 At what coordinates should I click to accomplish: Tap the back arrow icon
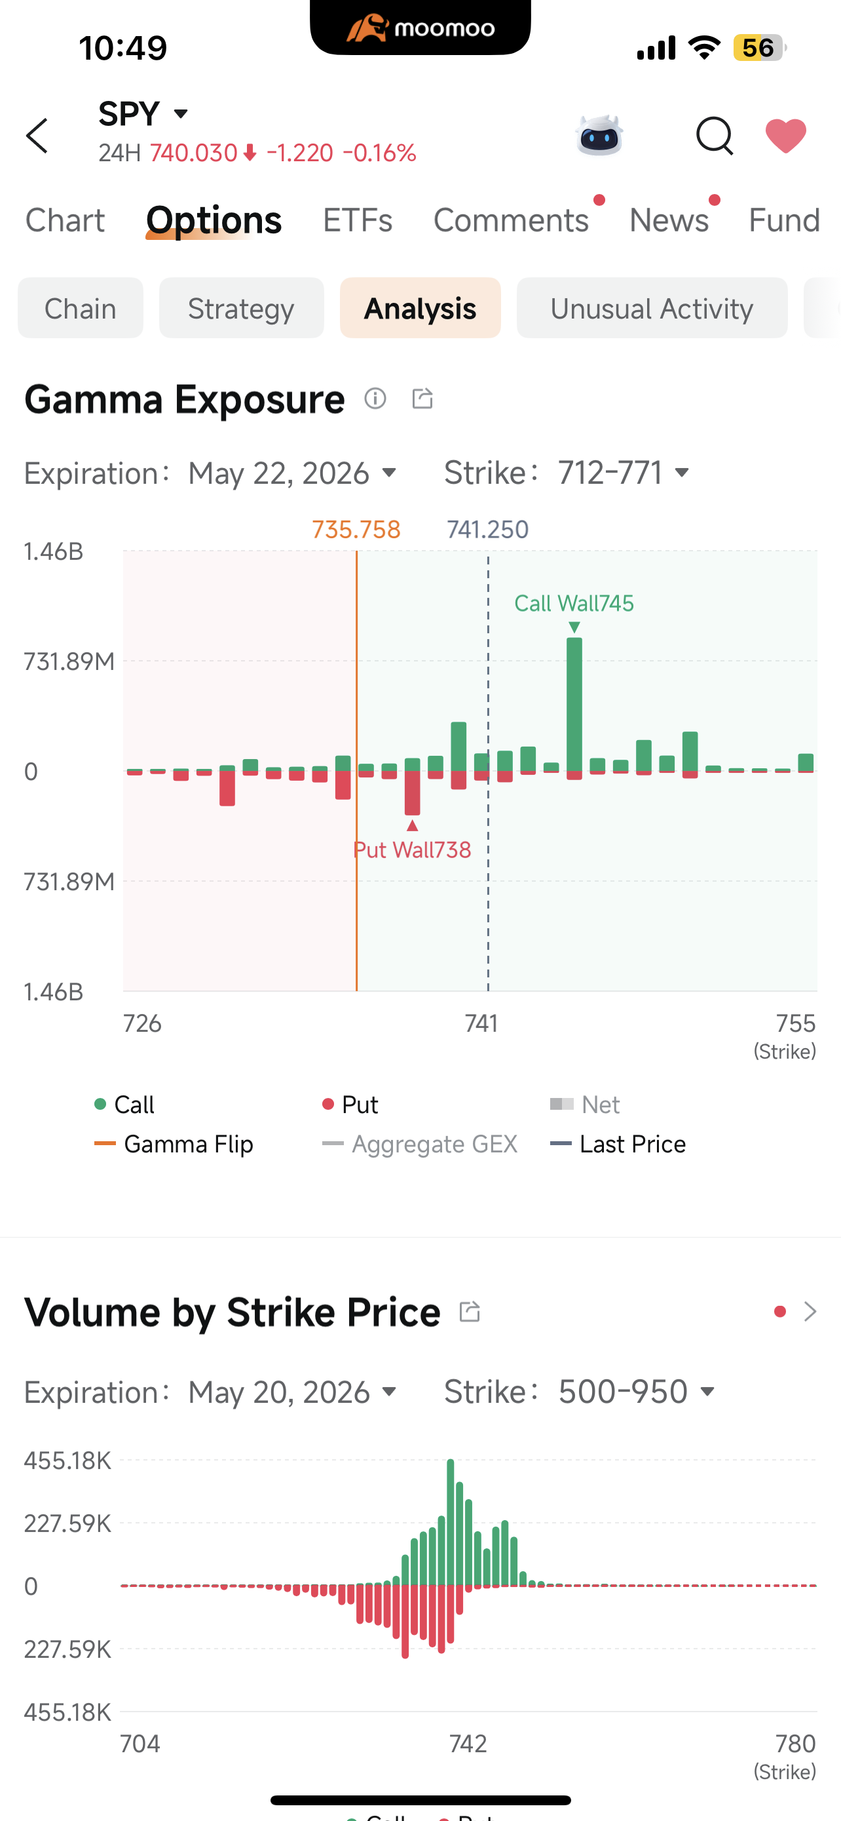click(37, 136)
